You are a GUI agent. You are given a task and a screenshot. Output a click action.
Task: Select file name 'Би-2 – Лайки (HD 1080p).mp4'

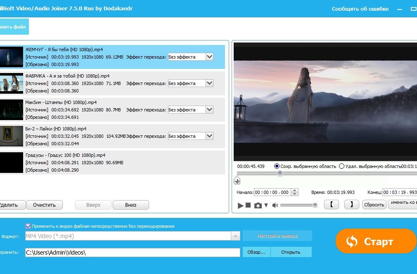point(56,129)
